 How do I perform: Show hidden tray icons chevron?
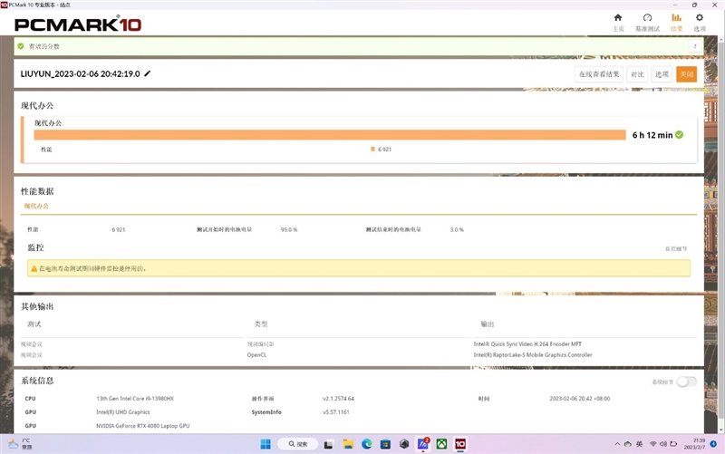click(617, 444)
